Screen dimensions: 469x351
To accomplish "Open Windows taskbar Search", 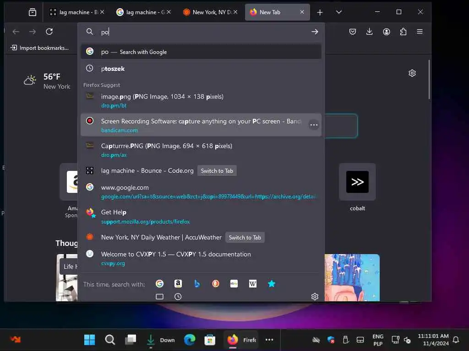I will tap(110, 340).
